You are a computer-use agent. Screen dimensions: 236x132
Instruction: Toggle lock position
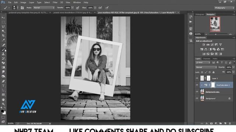(x=209, y=72)
